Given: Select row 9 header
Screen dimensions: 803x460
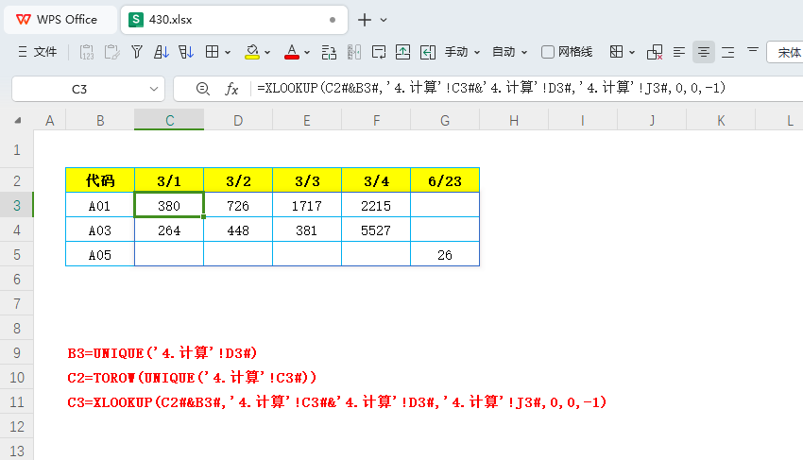Looking at the screenshot, I should coord(17,353).
